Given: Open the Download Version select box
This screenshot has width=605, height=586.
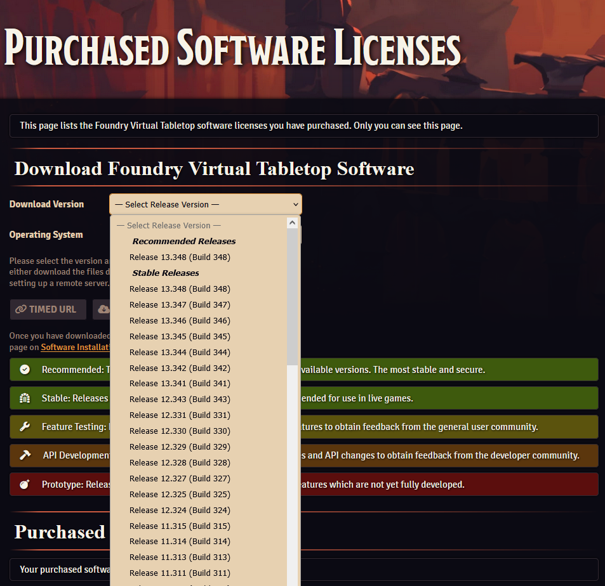Looking at the screenshot, I should 205,204.
